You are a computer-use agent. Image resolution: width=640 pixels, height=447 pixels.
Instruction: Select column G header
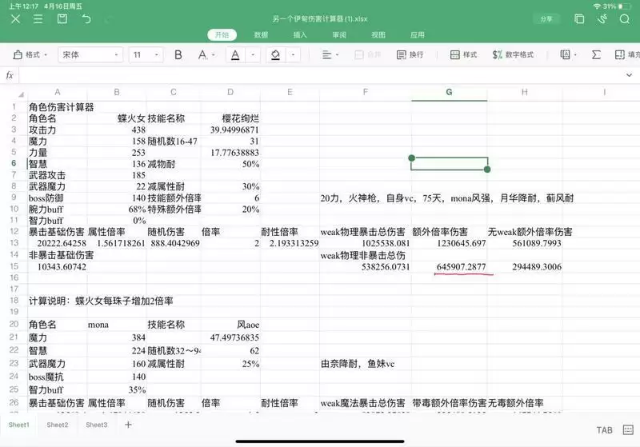(x=449, y=93)
